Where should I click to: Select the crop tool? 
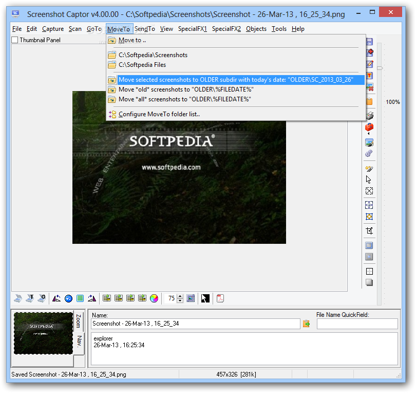369,230
